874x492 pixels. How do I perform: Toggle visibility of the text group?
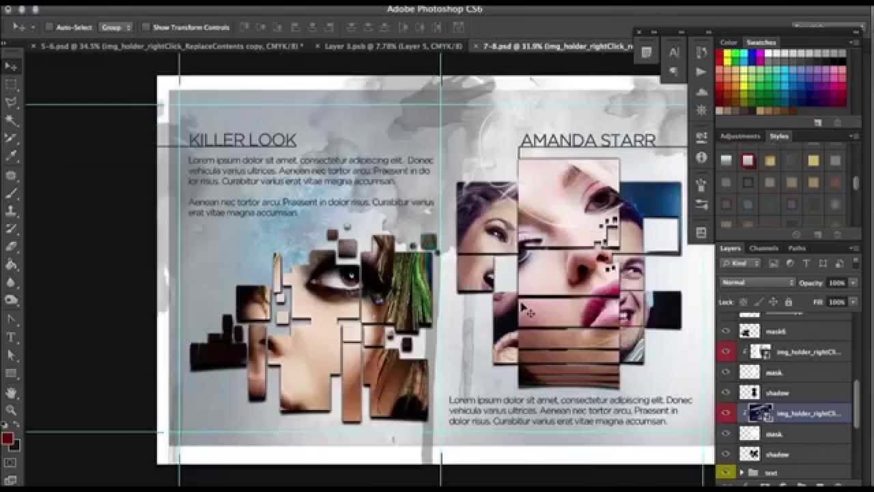pos(726,473)
